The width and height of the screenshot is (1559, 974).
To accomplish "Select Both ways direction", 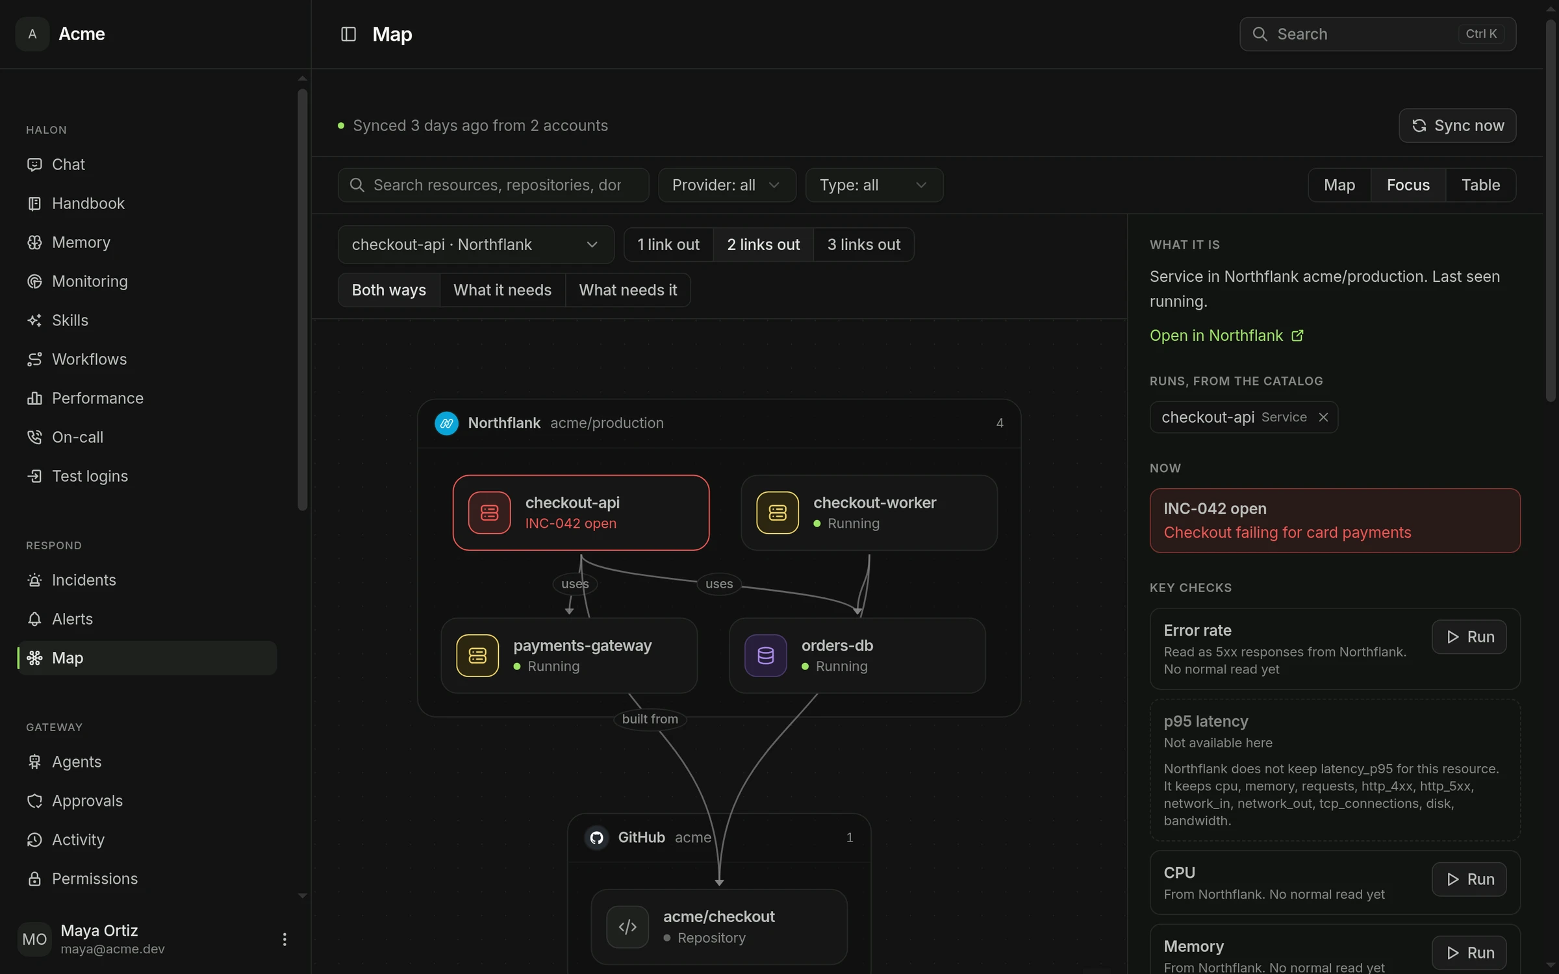I will pyautogui.click(x=388, y=290).
